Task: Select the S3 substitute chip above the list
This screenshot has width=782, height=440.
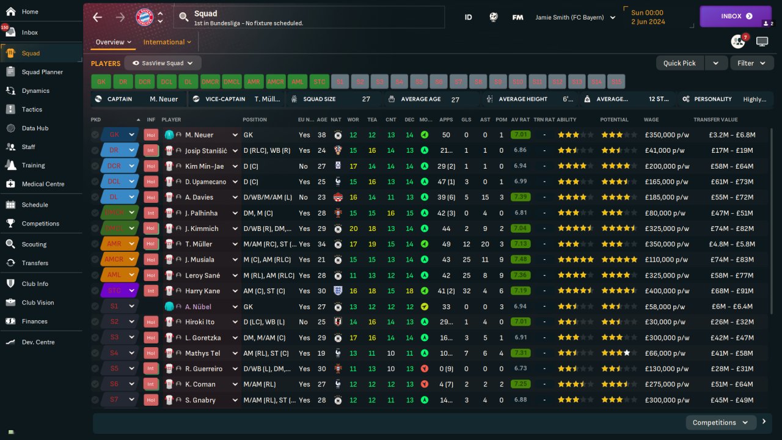Action: (379, 81)
